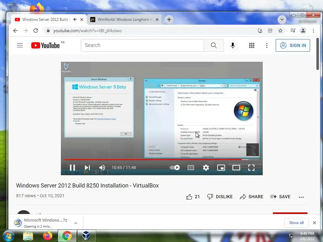The image size is (323, 242).
Task: Share this page from the address bar
Action: [270, 31]
